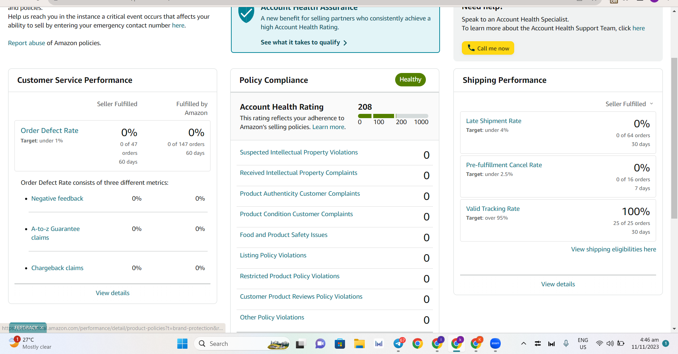
Task: Click the '0 of 147 orders' text
Action: pos(186,144)
